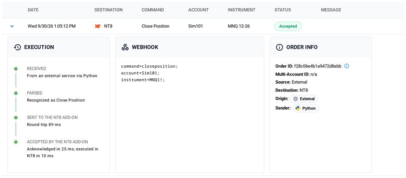406x178 pixels.
Task: Click the Order ID value f28c06e4b1a9472d8ebb
Action: (x=318, y=66)
